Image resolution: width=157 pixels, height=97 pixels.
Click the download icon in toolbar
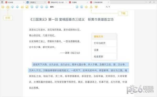(91, 7)
